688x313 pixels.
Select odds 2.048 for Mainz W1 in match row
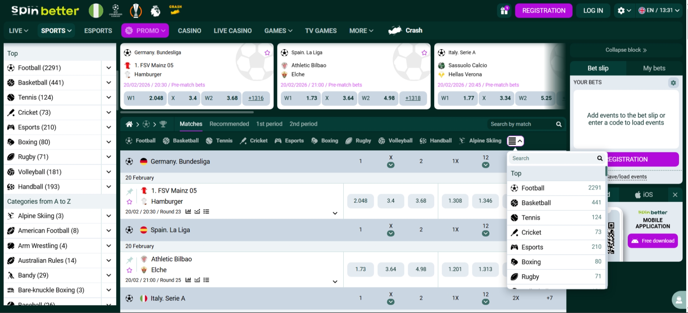pos(360,201)
